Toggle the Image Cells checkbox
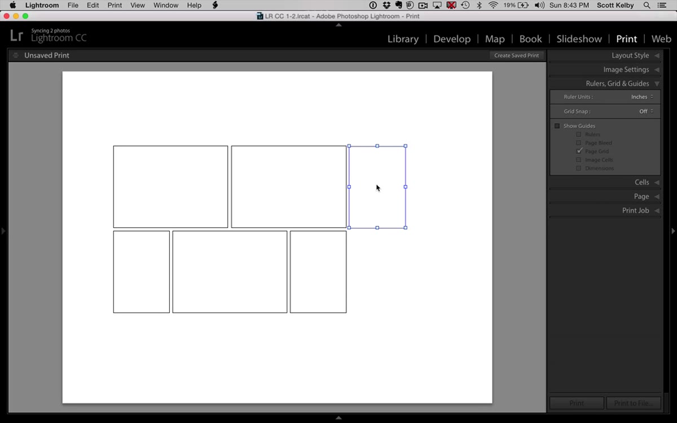Image resolution: width=677 pixels, height=423 pixels. tap(578, 160)
